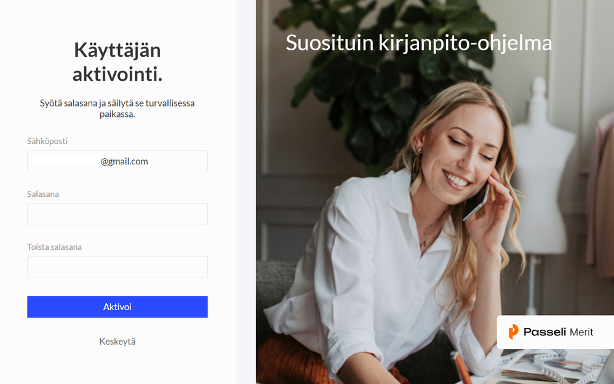
Task: Click the Sähköposti field label
Action: click(x=47, y=141)
